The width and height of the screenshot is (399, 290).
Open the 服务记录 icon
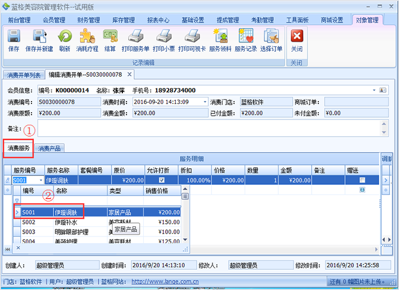pos(246,36)
